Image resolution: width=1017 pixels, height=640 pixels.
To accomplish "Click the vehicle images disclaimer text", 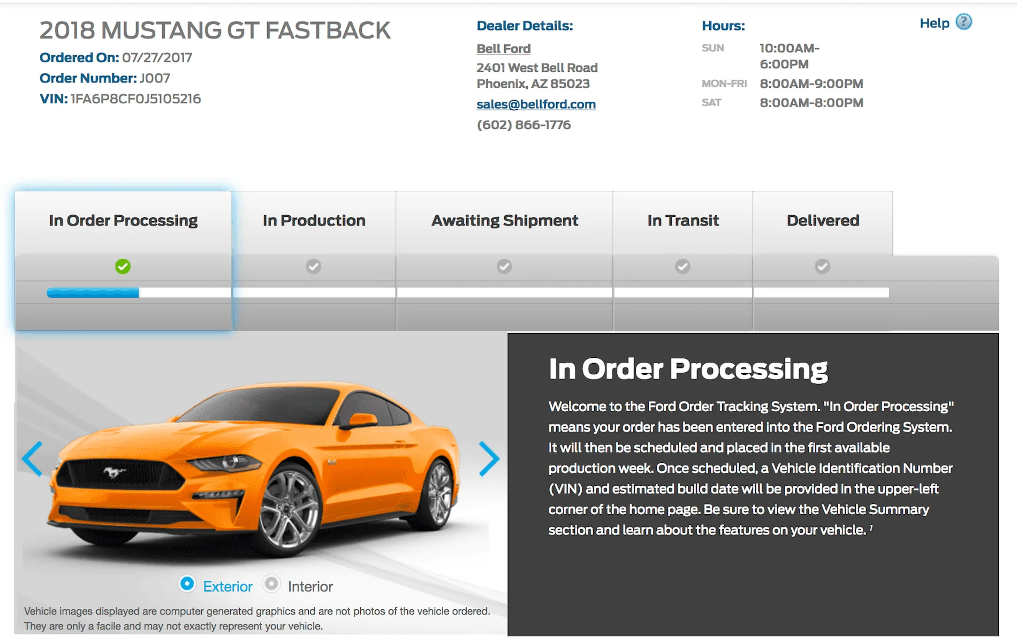I will 257,619.
